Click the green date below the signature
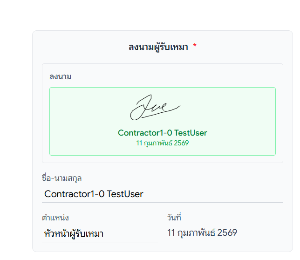Image resolution: width=300 pixels, height=260 pixels. 162,143
